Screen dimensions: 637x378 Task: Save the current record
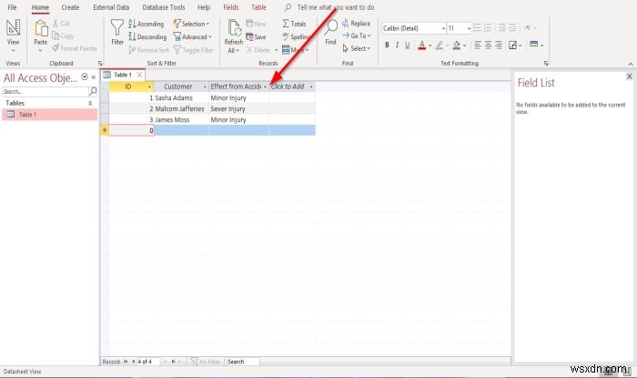[x=256, y=37]
